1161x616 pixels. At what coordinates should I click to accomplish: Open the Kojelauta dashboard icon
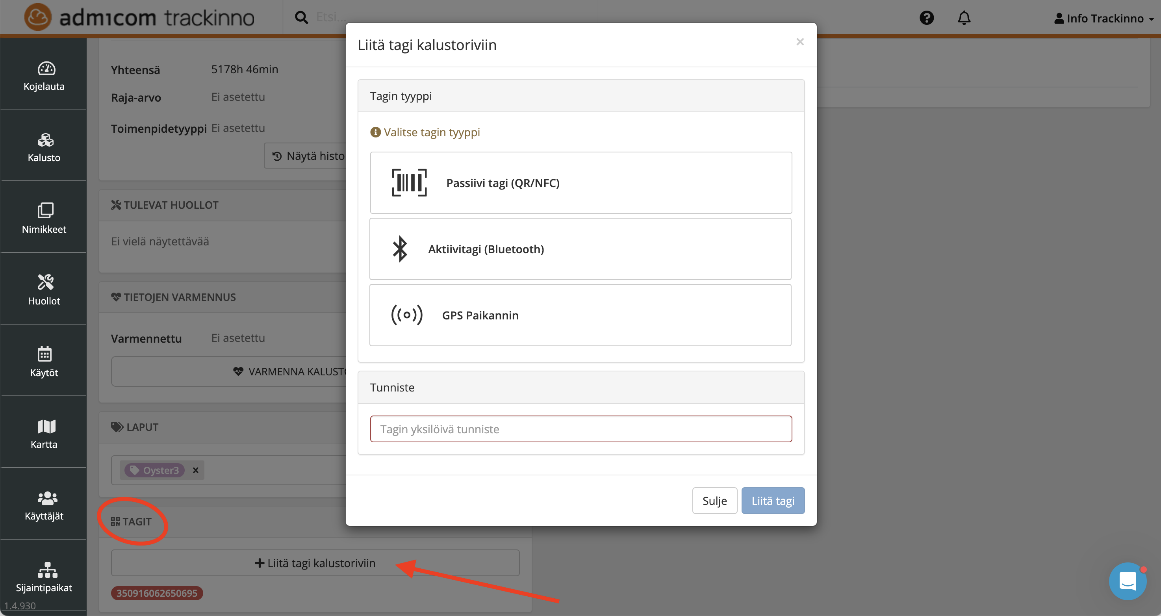44,76
